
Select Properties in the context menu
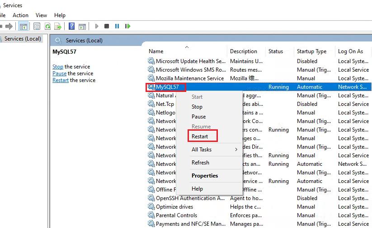(x=205, y=176)
